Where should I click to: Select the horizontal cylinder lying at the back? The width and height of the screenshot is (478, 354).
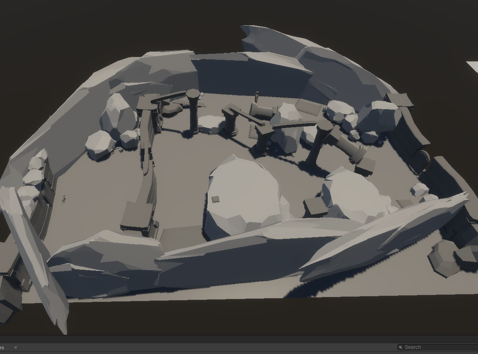click(x=263, y=110)
